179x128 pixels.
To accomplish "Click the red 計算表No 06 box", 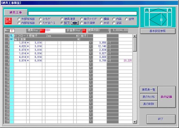I will [x=84, y=31].
